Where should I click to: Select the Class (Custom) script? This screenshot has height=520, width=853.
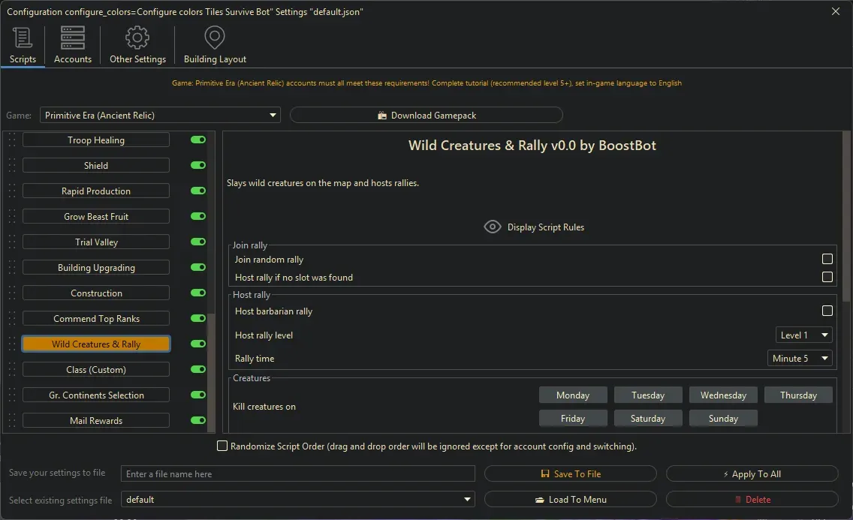coord(96,370)
